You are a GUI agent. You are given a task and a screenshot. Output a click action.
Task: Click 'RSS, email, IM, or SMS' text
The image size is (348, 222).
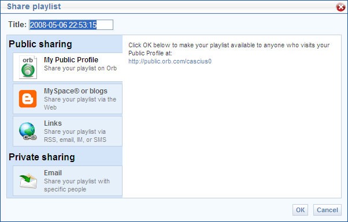click(x=75, y=140)
